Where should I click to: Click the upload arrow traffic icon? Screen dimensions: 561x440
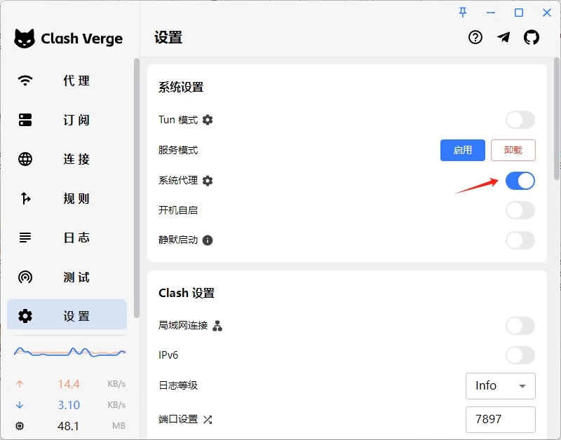click(x=20, y=384)
